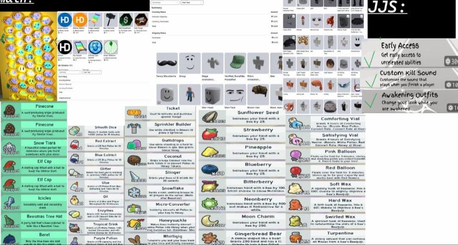Select the Coconut item icon

point(135,160)
